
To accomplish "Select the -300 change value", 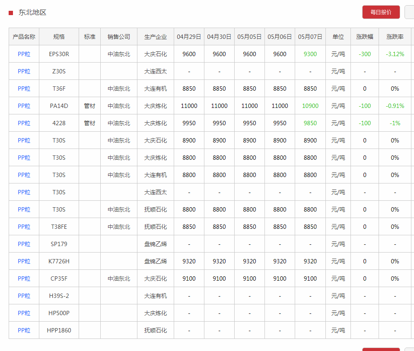I will [x=365, y=54].
